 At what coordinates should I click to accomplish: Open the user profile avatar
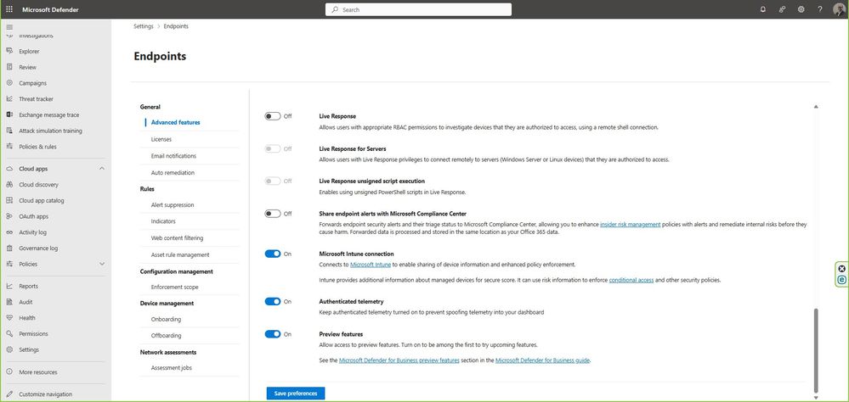[839, 9]
